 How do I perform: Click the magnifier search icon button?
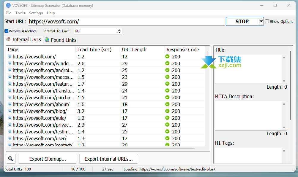pos(11,159)
